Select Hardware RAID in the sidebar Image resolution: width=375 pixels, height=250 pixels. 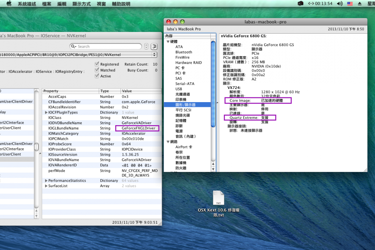coord(189,63)
